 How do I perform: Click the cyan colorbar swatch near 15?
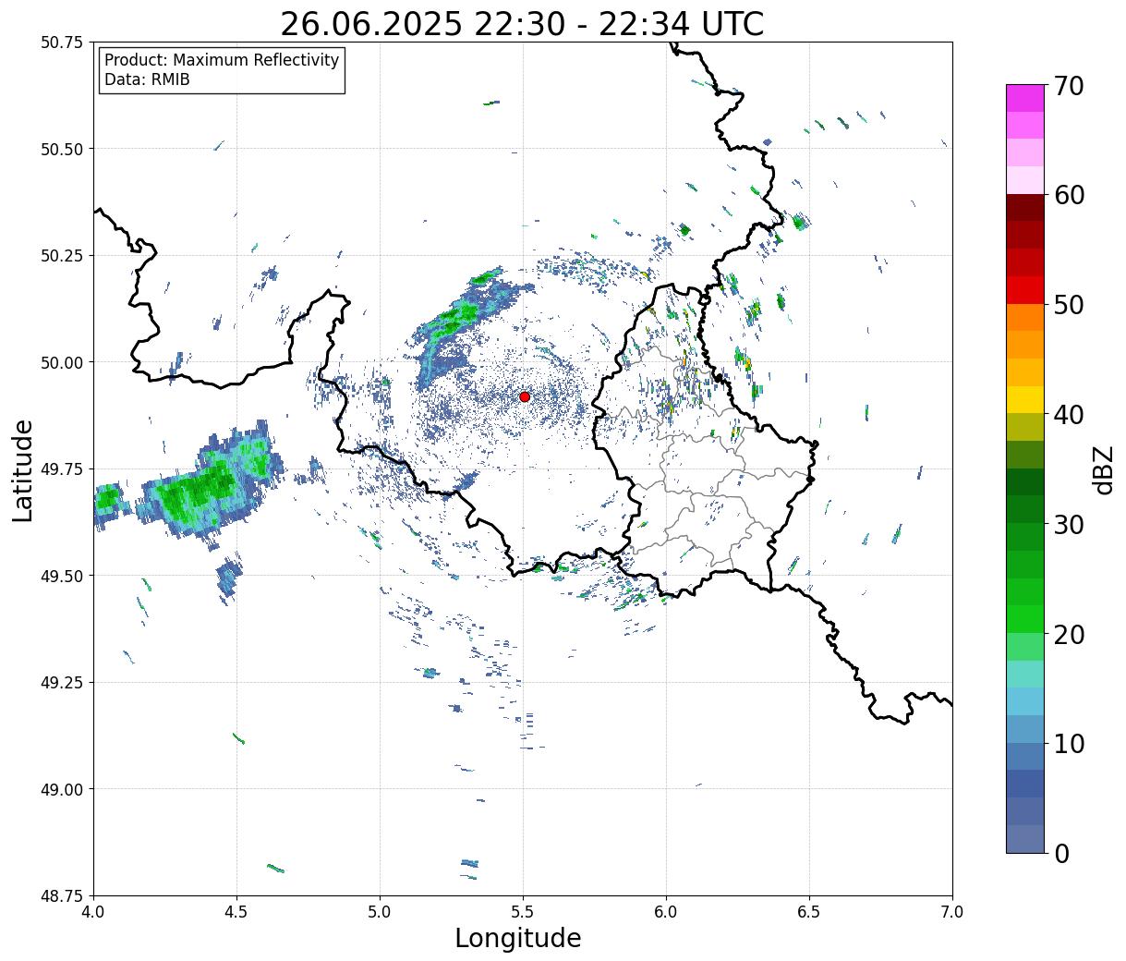click(x=1025, y=701)
